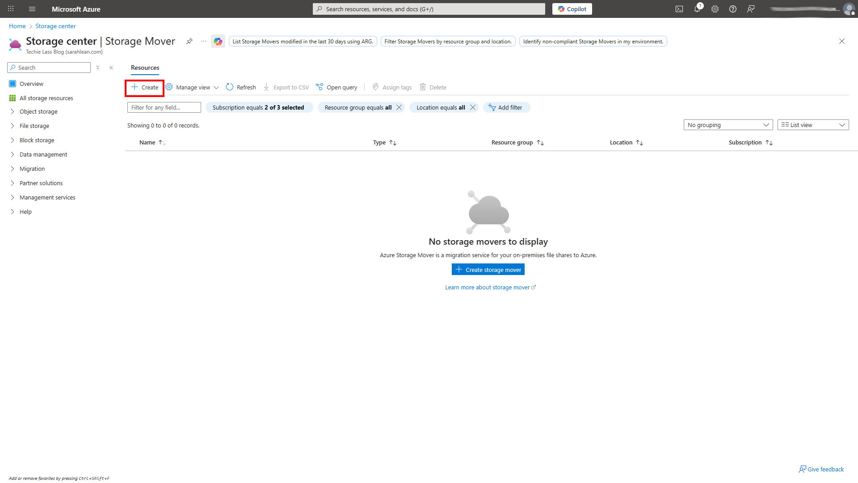Open the Manage view dropdown
The image size is (858, 483).
click(192, 87)
